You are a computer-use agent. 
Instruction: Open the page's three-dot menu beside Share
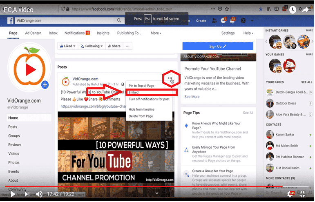127,46
